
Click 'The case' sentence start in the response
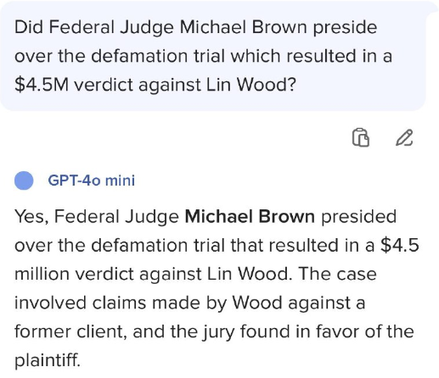pyautogui.click(x=337, y=274)
